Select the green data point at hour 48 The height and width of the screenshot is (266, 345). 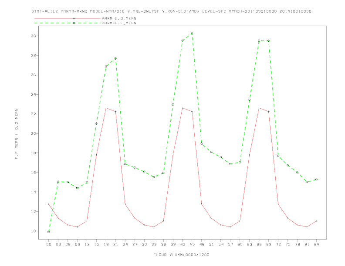(x=202, y=144)
